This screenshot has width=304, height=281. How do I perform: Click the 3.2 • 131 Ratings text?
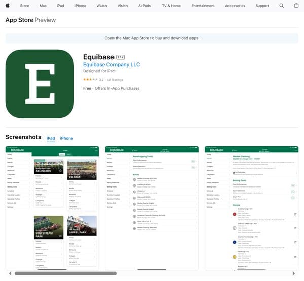click(111, 80)
